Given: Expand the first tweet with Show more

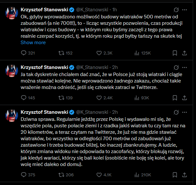Looking at the screenshot, I should (33, 43).
